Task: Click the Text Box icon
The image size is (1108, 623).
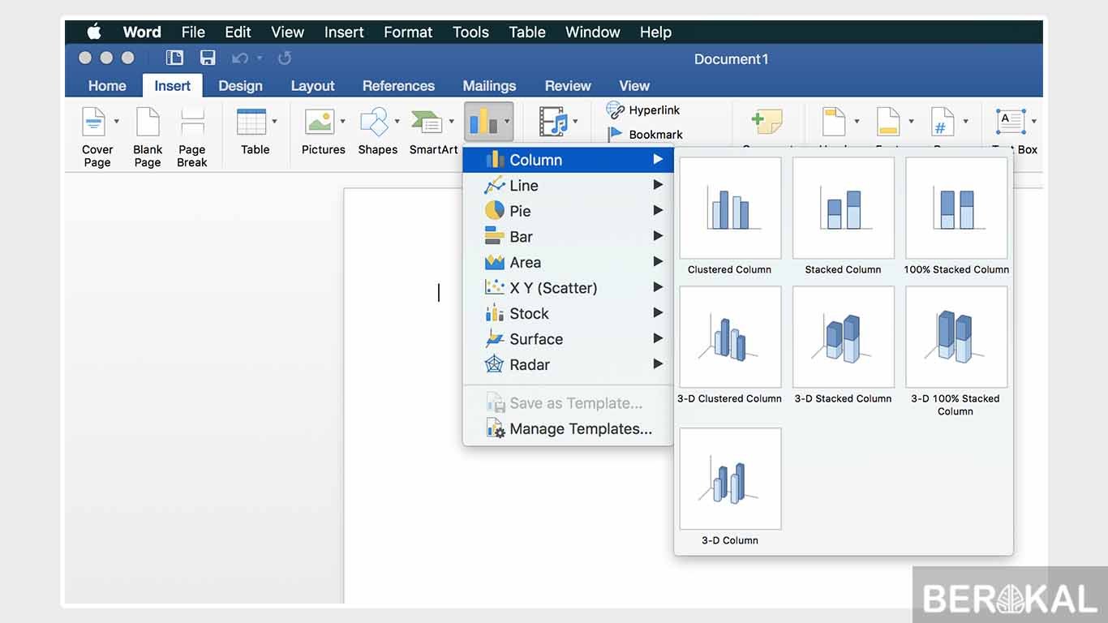Action: (x=1011, y=122)
